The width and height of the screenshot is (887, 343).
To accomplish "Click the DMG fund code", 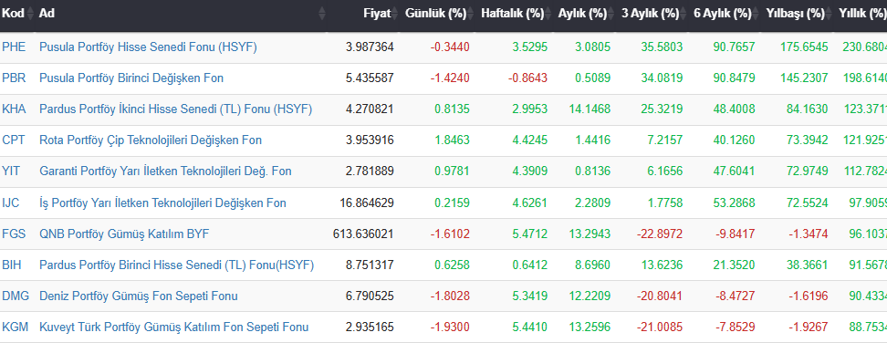I will click(16, 296).
